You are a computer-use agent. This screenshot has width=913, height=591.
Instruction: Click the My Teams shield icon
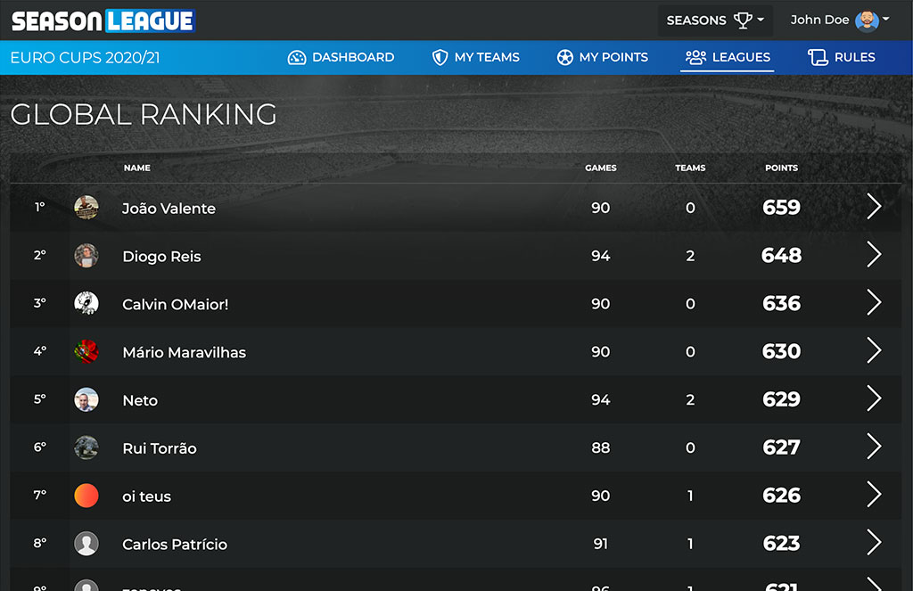click(x=440, y=57)
